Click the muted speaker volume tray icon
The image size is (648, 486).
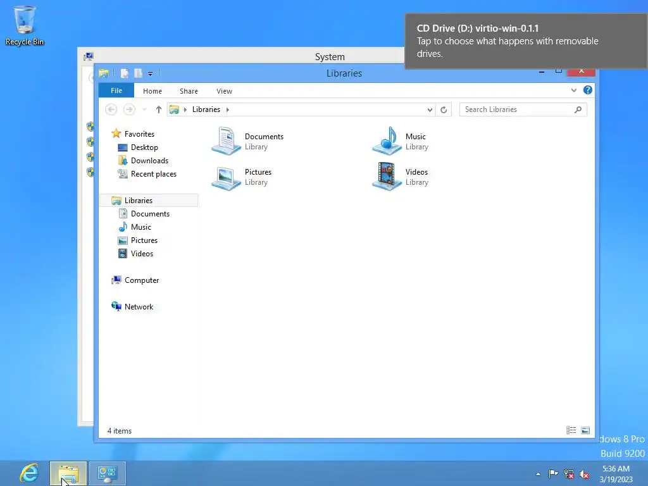click(584, 474)
